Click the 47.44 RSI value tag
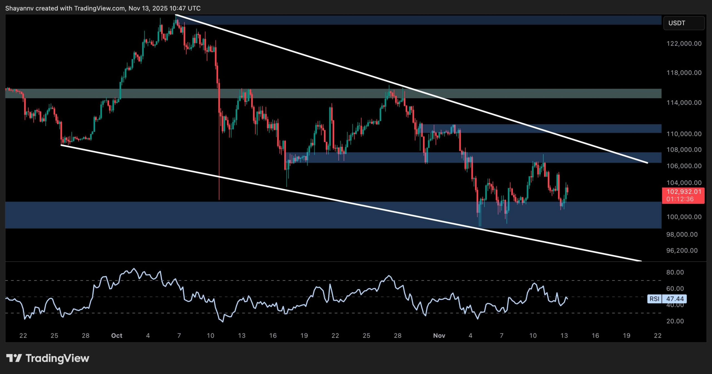Screen dimensions: 712x374 [x=675, y=299]
